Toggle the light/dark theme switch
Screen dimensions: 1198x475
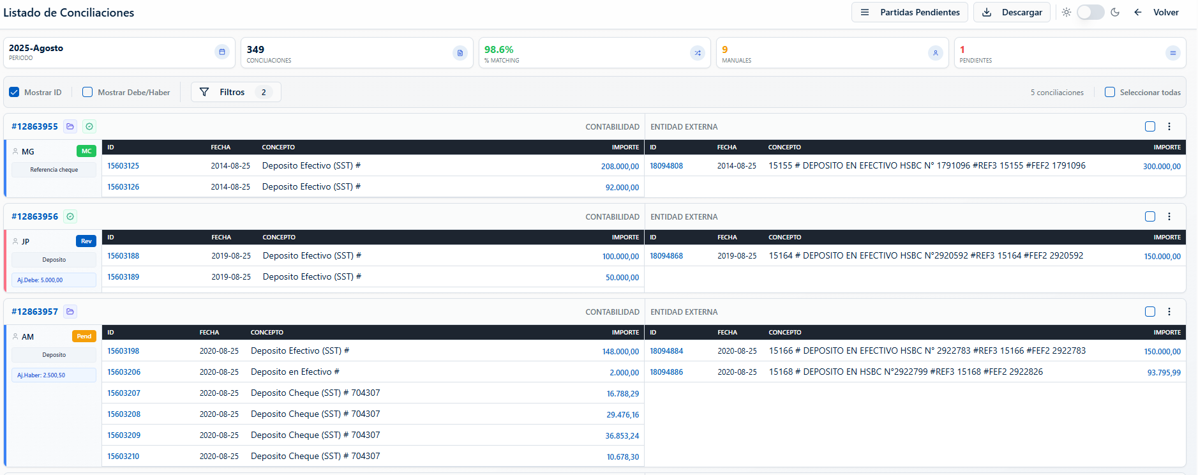(x=1090, y=12)
